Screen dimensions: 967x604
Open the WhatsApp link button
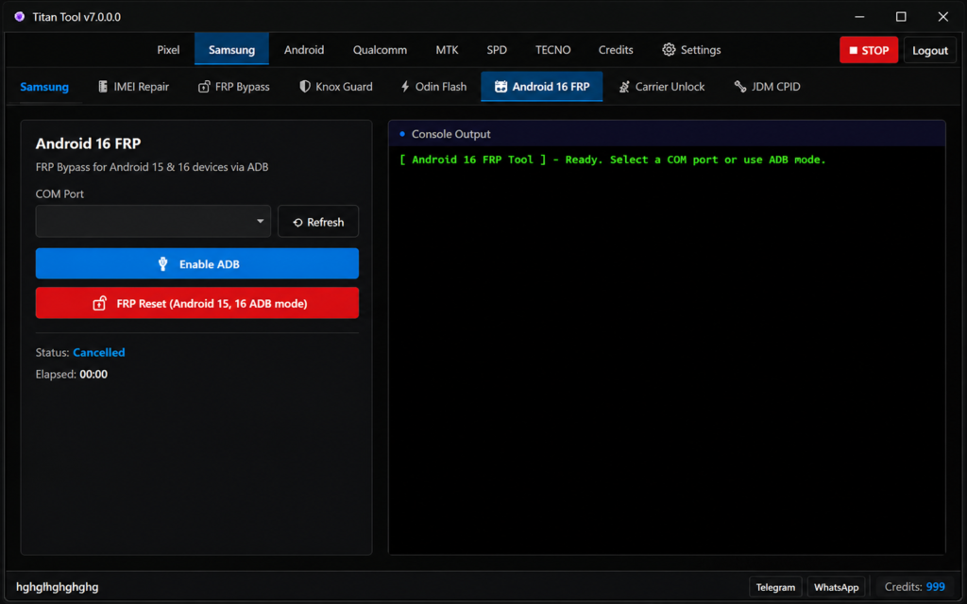[837, 587]
